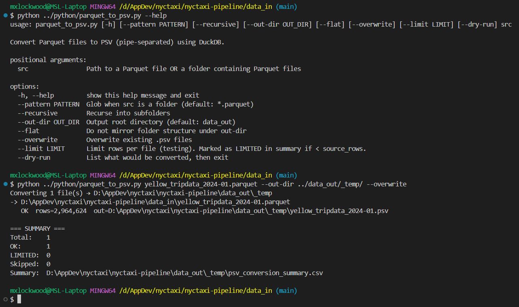519x307 pixels.
Task: Open the data_in\yellow_tripdata_2024-01.parquet source path
Action: (155, 202)
